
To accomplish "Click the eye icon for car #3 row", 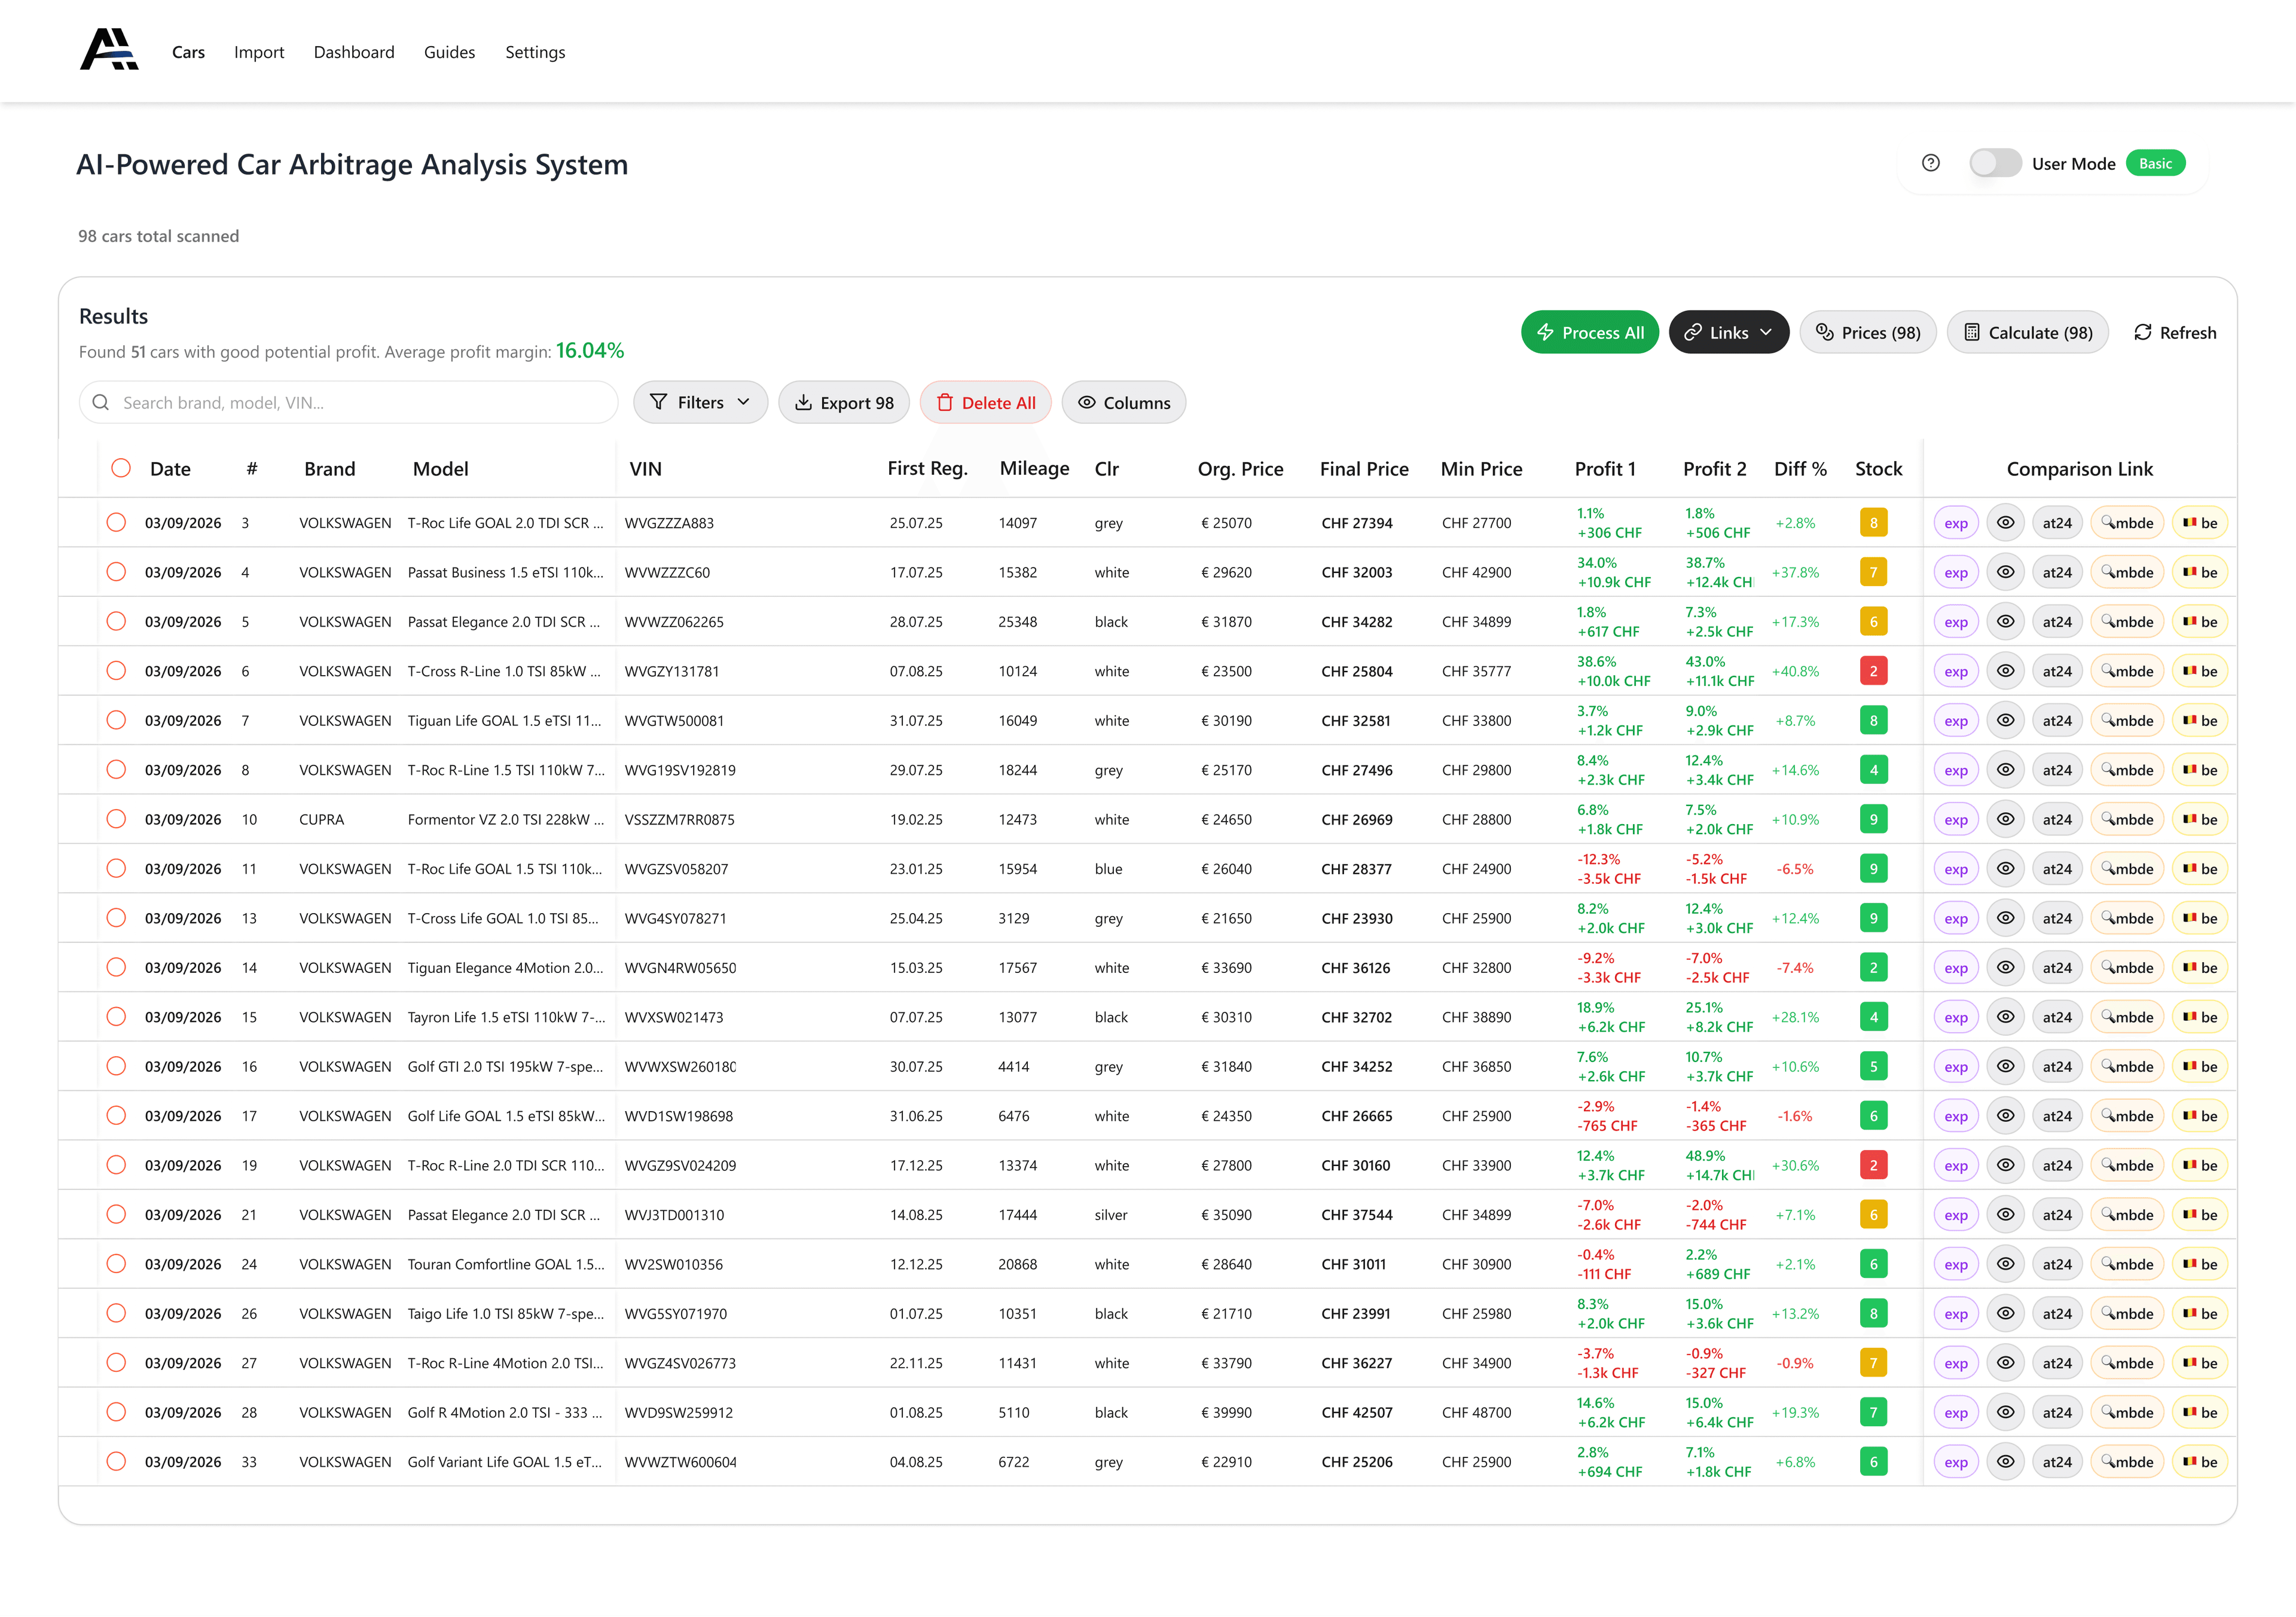I will (2005, 522).
